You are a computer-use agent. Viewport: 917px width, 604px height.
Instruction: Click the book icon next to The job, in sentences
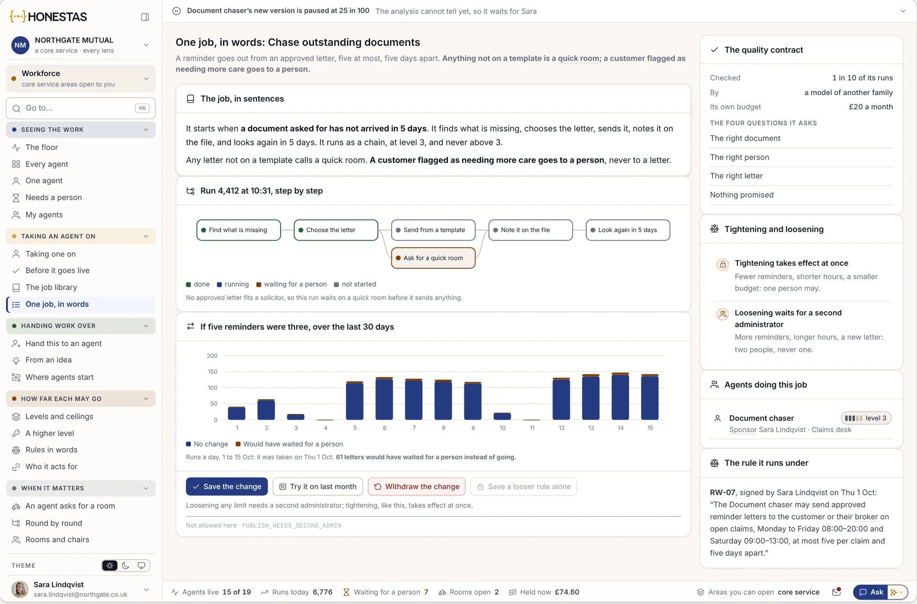[191, 99]
